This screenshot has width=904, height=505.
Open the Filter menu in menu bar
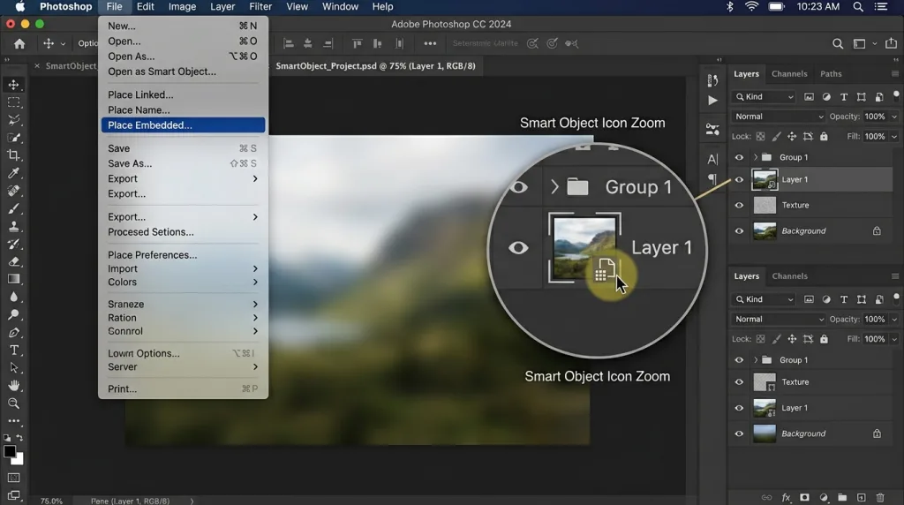(x=260, y=7)
